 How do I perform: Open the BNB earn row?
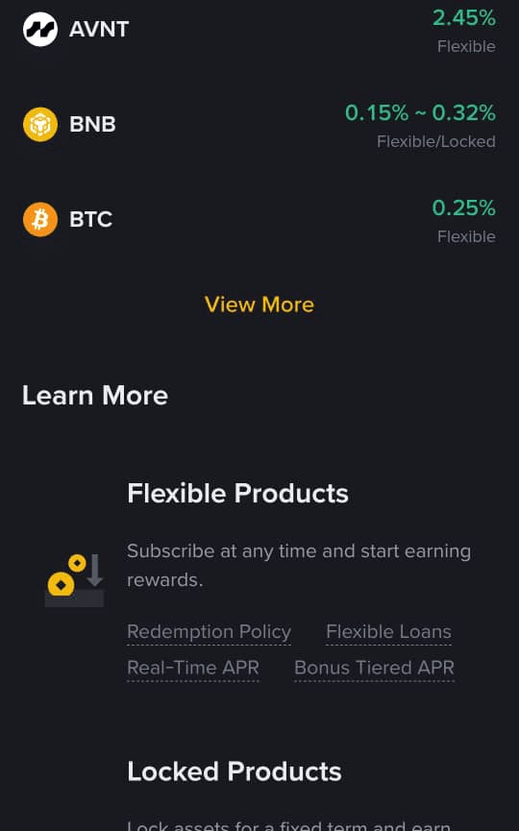[259, 125]
